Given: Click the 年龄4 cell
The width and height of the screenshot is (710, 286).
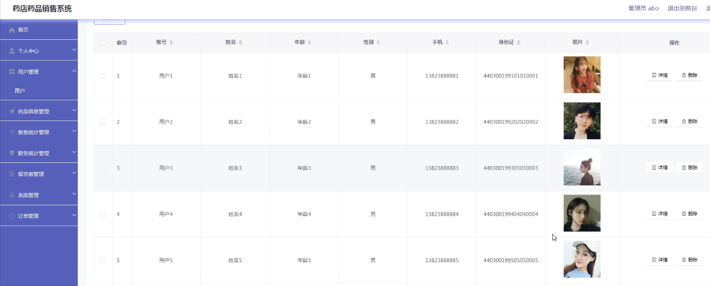Looking at the screenshot, I should [x=304, y=214].
